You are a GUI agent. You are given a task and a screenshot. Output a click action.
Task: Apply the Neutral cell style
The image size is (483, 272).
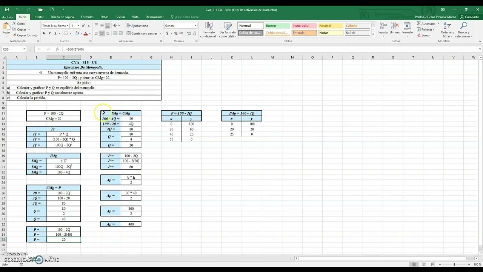tap(331, 26)
